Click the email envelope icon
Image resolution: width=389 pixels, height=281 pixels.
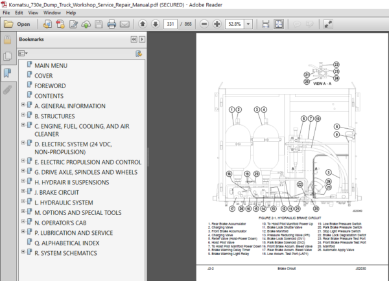pos(124,24)
